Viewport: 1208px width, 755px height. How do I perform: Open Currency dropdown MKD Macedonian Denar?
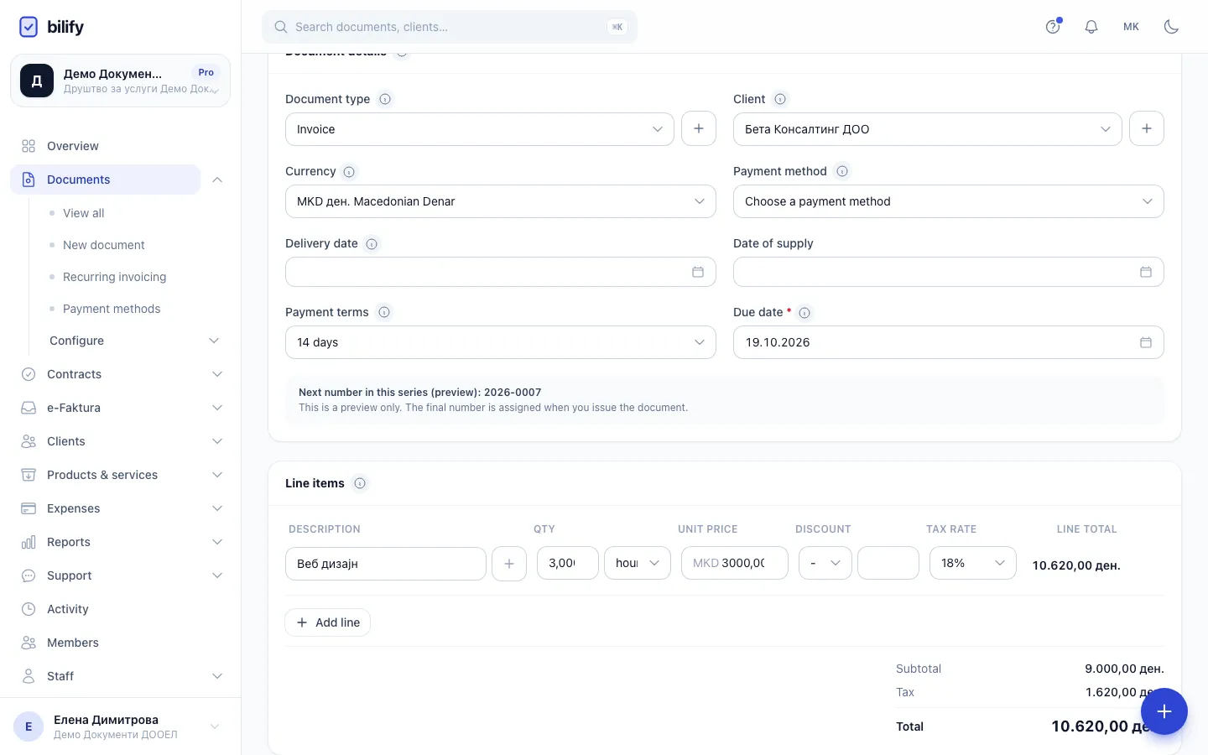[x=501, y=201]
